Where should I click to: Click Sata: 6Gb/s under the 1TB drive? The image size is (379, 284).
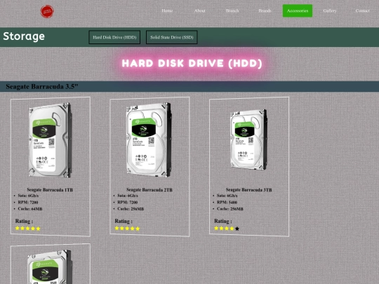(28, 196)
